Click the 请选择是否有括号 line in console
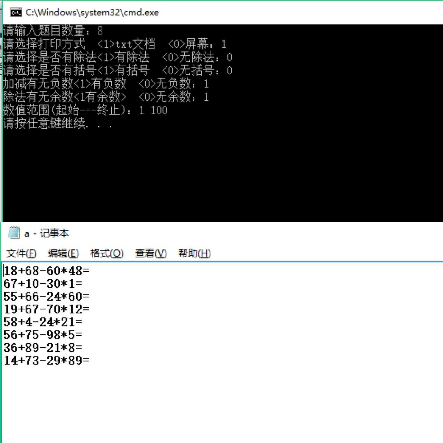 click(118, 70)
